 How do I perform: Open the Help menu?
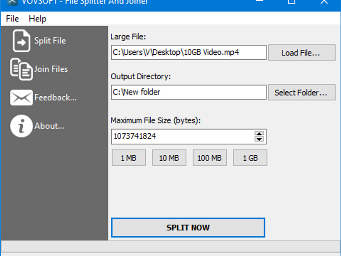click(37, 19)
